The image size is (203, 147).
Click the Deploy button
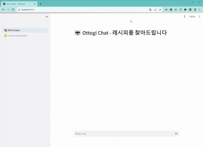click(192, 17)
